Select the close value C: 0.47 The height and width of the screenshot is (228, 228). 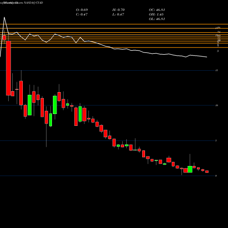coord(82,15)
